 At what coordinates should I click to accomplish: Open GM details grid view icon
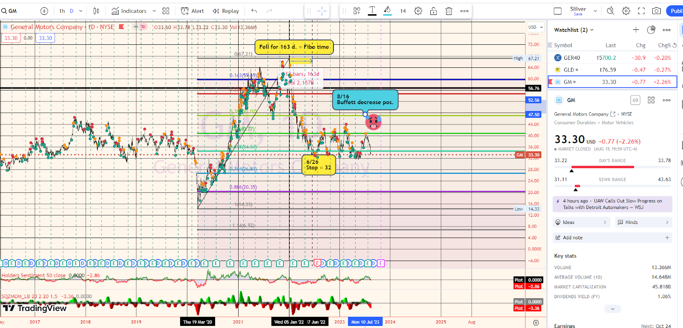(x=651, y=100)
